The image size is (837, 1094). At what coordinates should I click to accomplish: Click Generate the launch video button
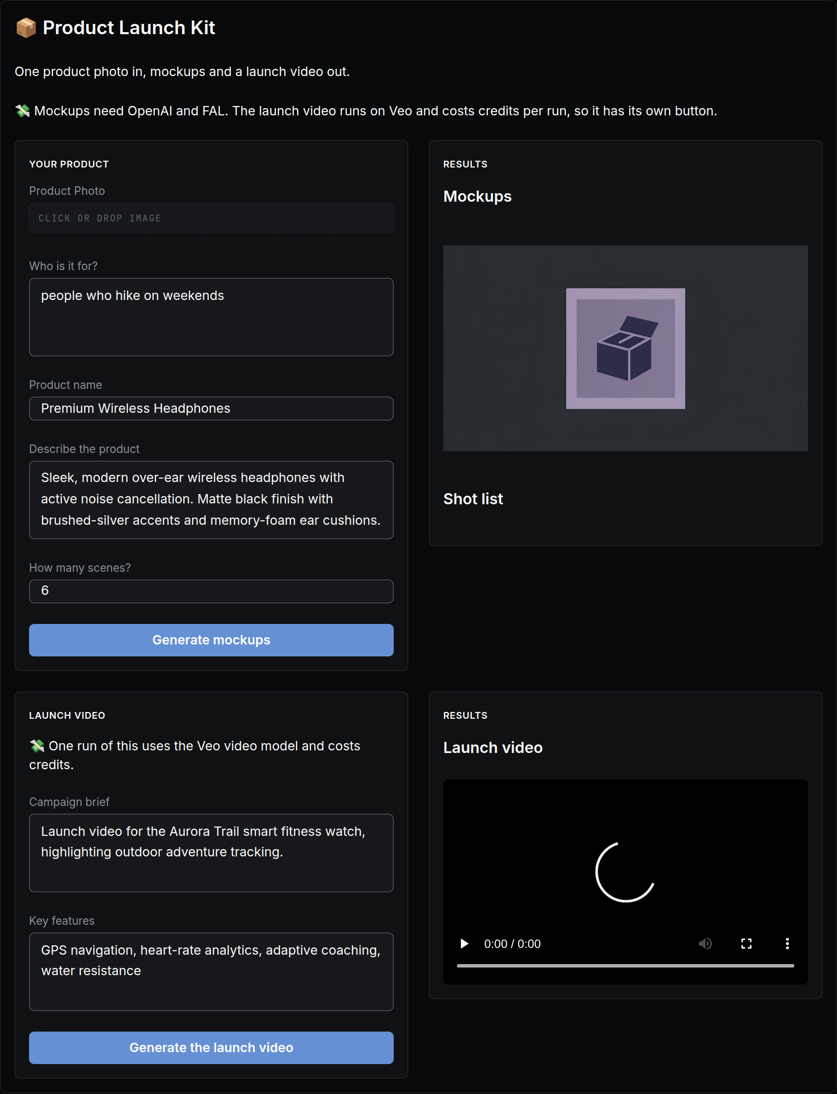211,1047
